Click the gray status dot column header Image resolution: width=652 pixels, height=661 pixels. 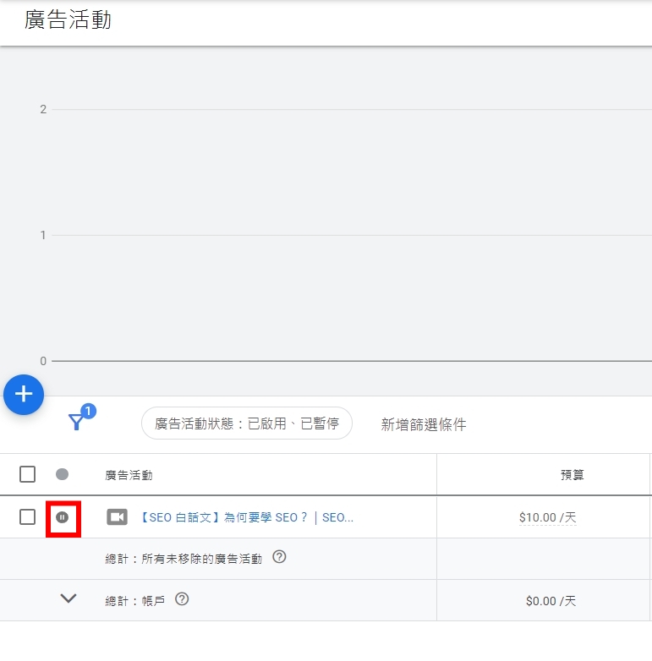pos(62,474)
